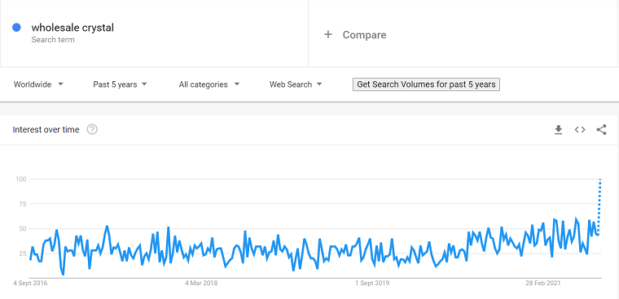Download the interest over time data
The width and height of the screenshot is (619, 299).
point(558,130)
